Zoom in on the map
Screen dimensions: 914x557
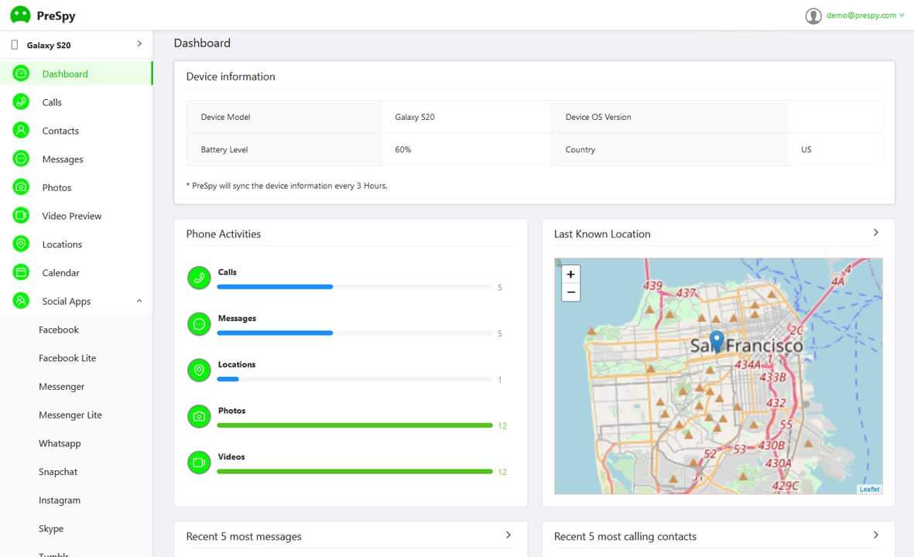point(570,274)
